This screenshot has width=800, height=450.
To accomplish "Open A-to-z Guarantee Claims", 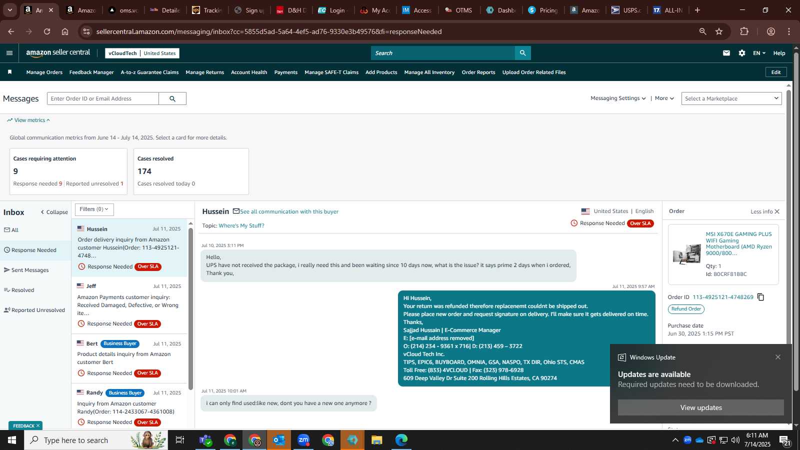I will click(x=149, y=72).
